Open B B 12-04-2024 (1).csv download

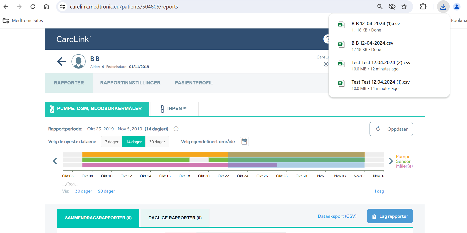(389, 27)
